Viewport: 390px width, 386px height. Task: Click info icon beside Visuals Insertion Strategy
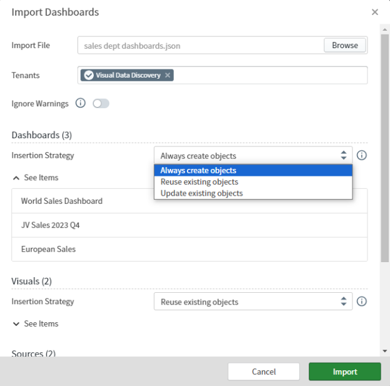tap(361, 302)
